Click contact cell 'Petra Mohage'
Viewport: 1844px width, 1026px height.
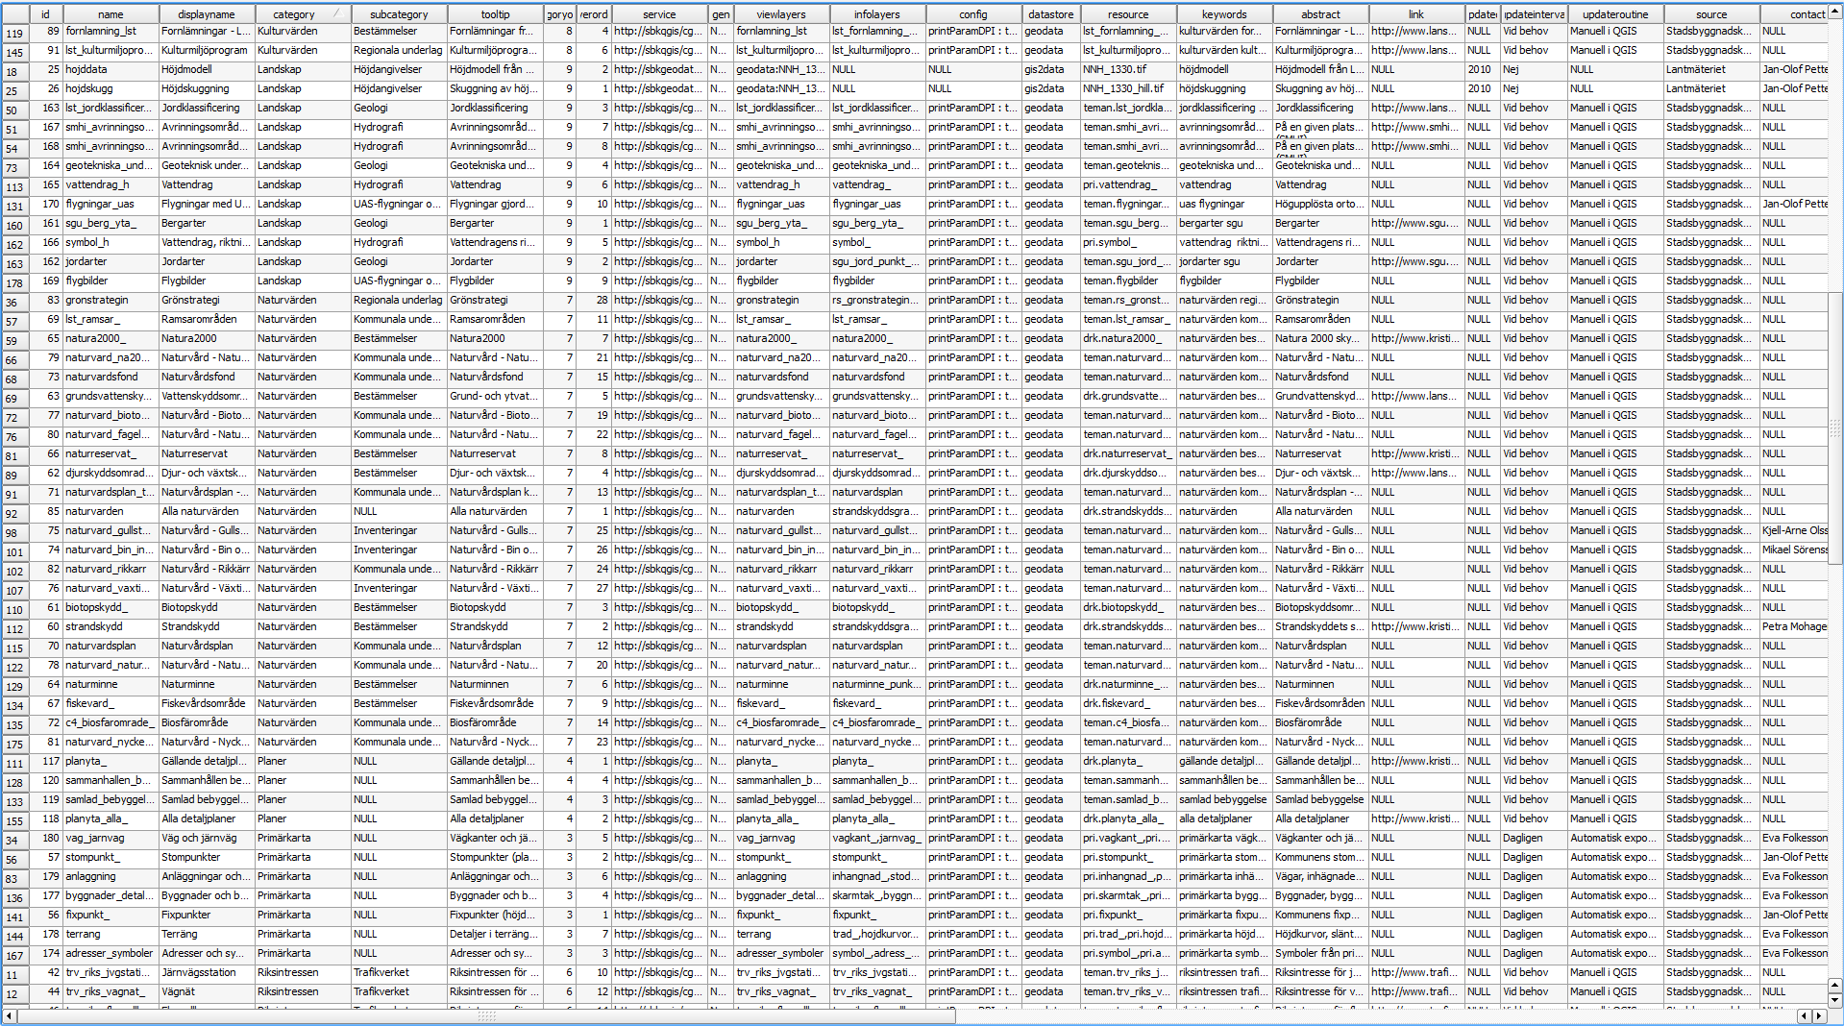[x=1795, y=626]
